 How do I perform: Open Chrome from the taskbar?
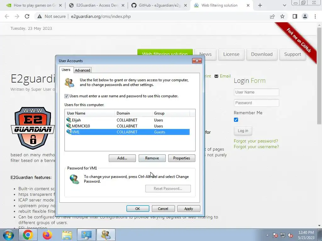(x=28, y=235)
